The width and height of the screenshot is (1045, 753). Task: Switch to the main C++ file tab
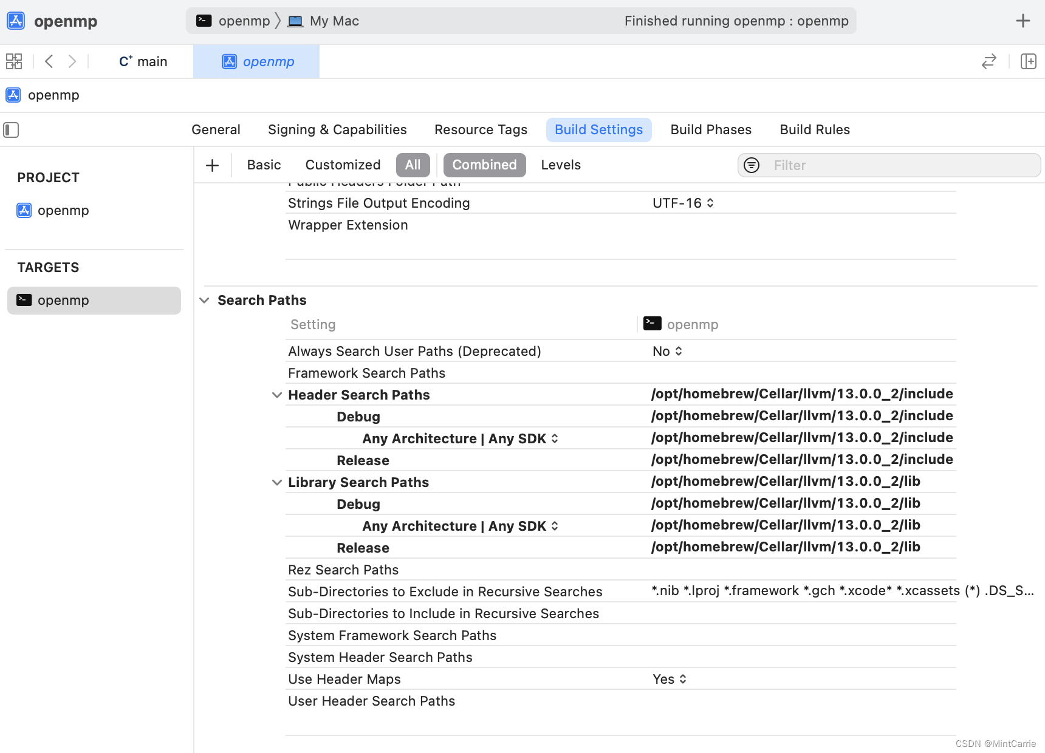point(143,61)
